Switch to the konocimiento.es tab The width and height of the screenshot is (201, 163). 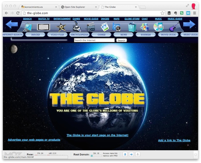39,7
